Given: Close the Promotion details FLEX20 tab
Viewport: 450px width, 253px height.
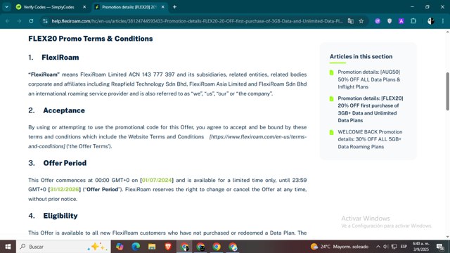Looking at the screenshot, I should 162,7.
